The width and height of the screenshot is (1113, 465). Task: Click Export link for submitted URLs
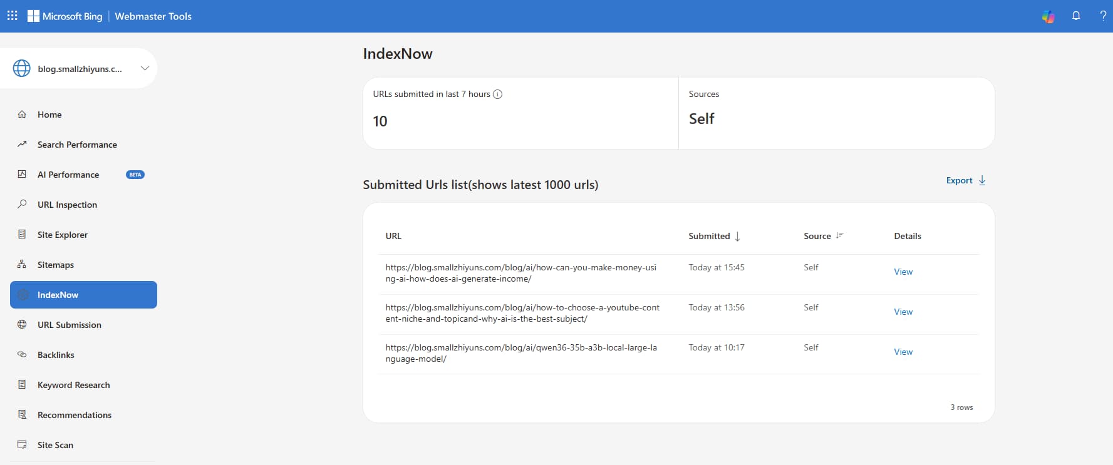pyautogui.click(x=959, y=180)
